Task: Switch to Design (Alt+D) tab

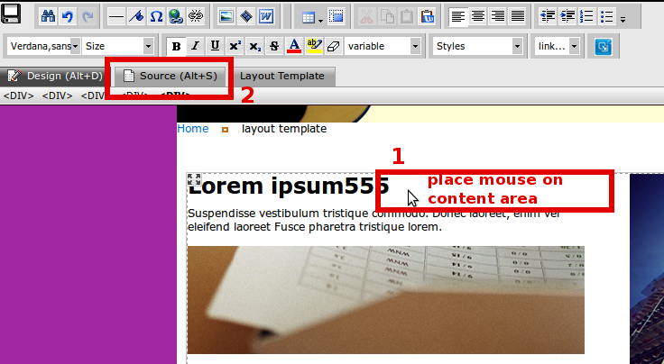Action: pos(54,76)
